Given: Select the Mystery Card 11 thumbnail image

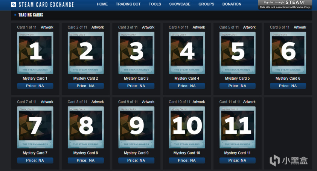Looking at the screenshot, I should pyautogui.click(x=238, y=127).
